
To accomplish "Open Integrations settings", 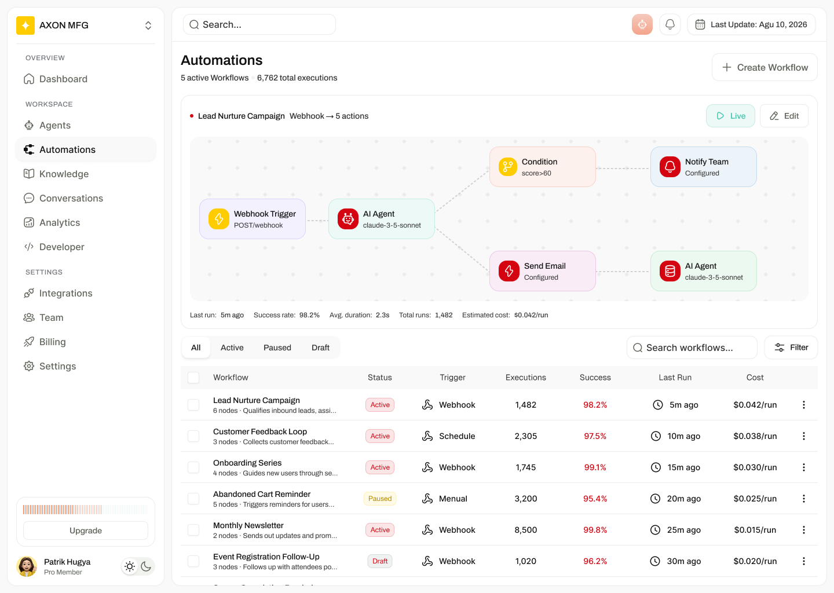I will tap(86, 293).
